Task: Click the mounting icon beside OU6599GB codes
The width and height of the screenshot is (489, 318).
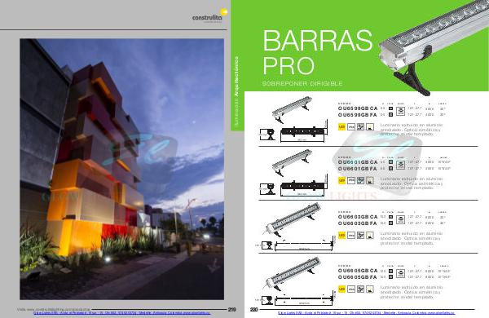Action: (x=400, y=111)
